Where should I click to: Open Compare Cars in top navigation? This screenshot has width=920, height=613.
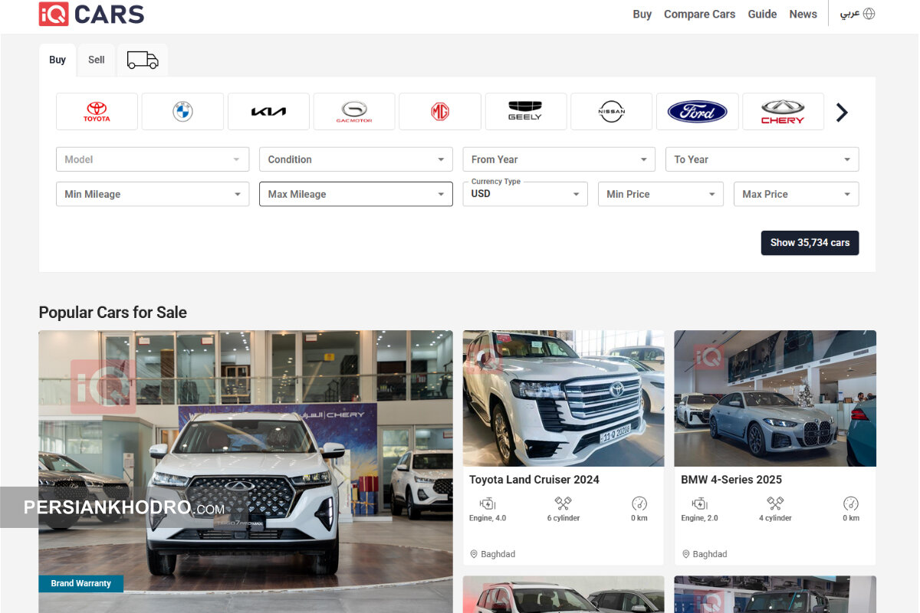699,14
